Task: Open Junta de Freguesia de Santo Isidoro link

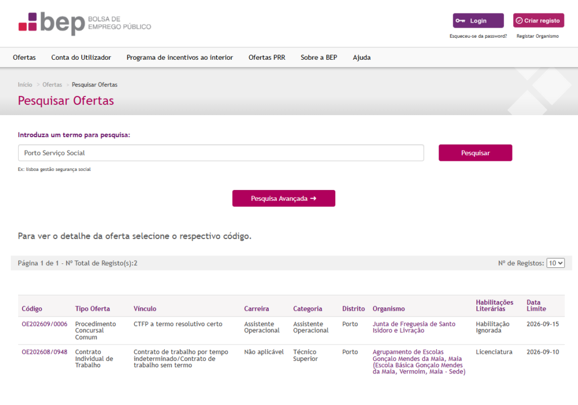Action: [414, 327]
